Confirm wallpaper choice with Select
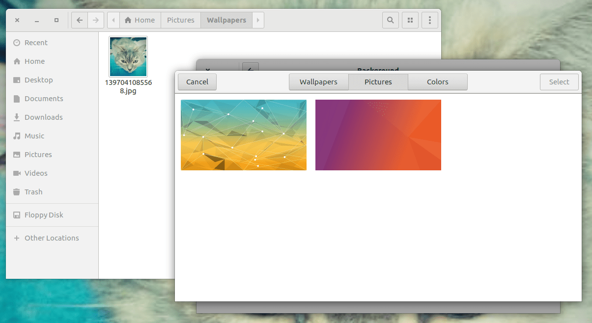 (x=559, y=81)
